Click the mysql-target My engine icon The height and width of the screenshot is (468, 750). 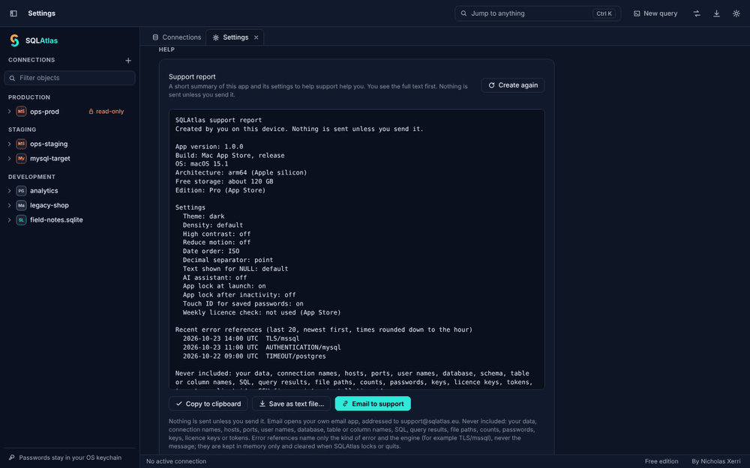click(x=21, y=159)
